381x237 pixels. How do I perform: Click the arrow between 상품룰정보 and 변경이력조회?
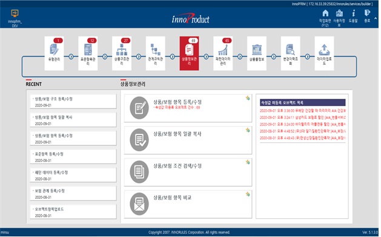coord(274,56)
